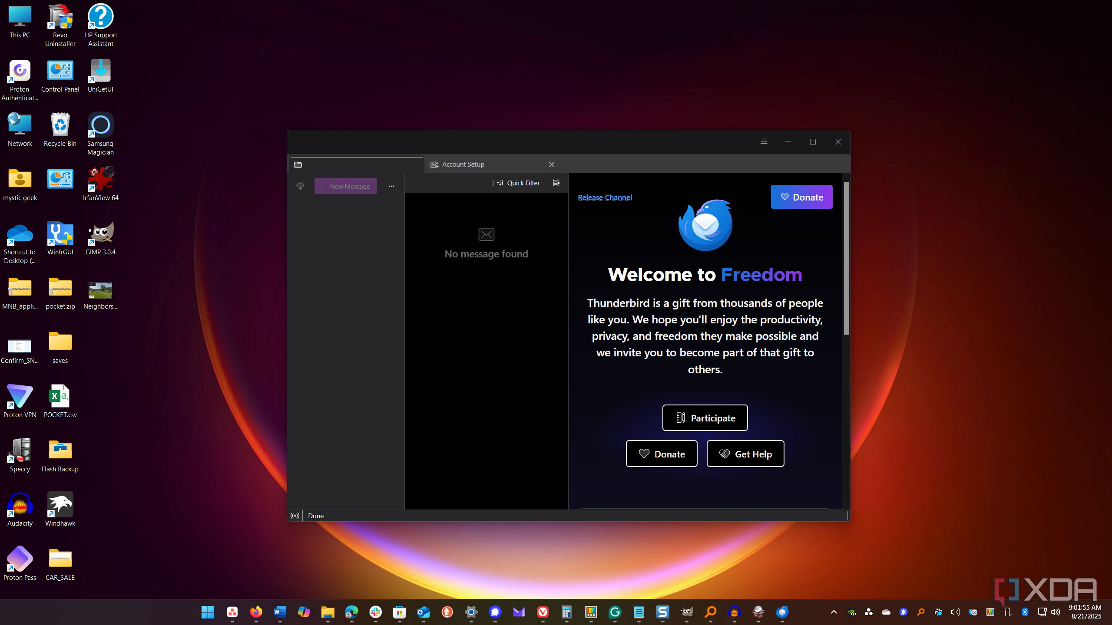This screenshot has height=625, width=1112.
Task: Click the Get Help button
Action: click(x=745, y=454)
